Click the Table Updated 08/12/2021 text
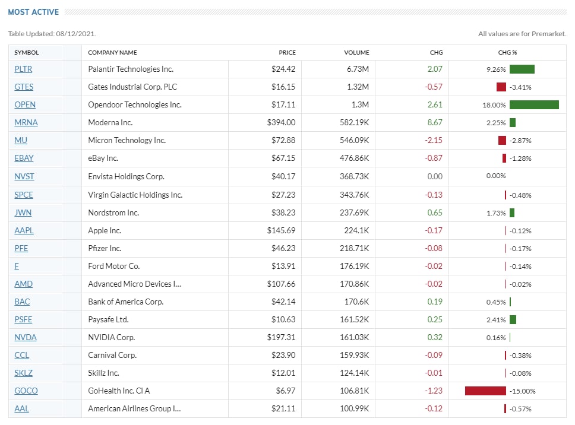 point(52,34)
